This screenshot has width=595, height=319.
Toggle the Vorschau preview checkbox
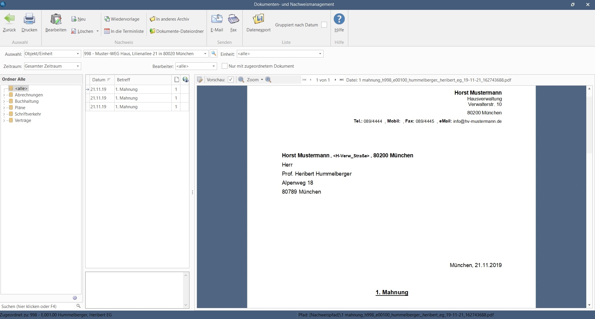tap(231, 80)
